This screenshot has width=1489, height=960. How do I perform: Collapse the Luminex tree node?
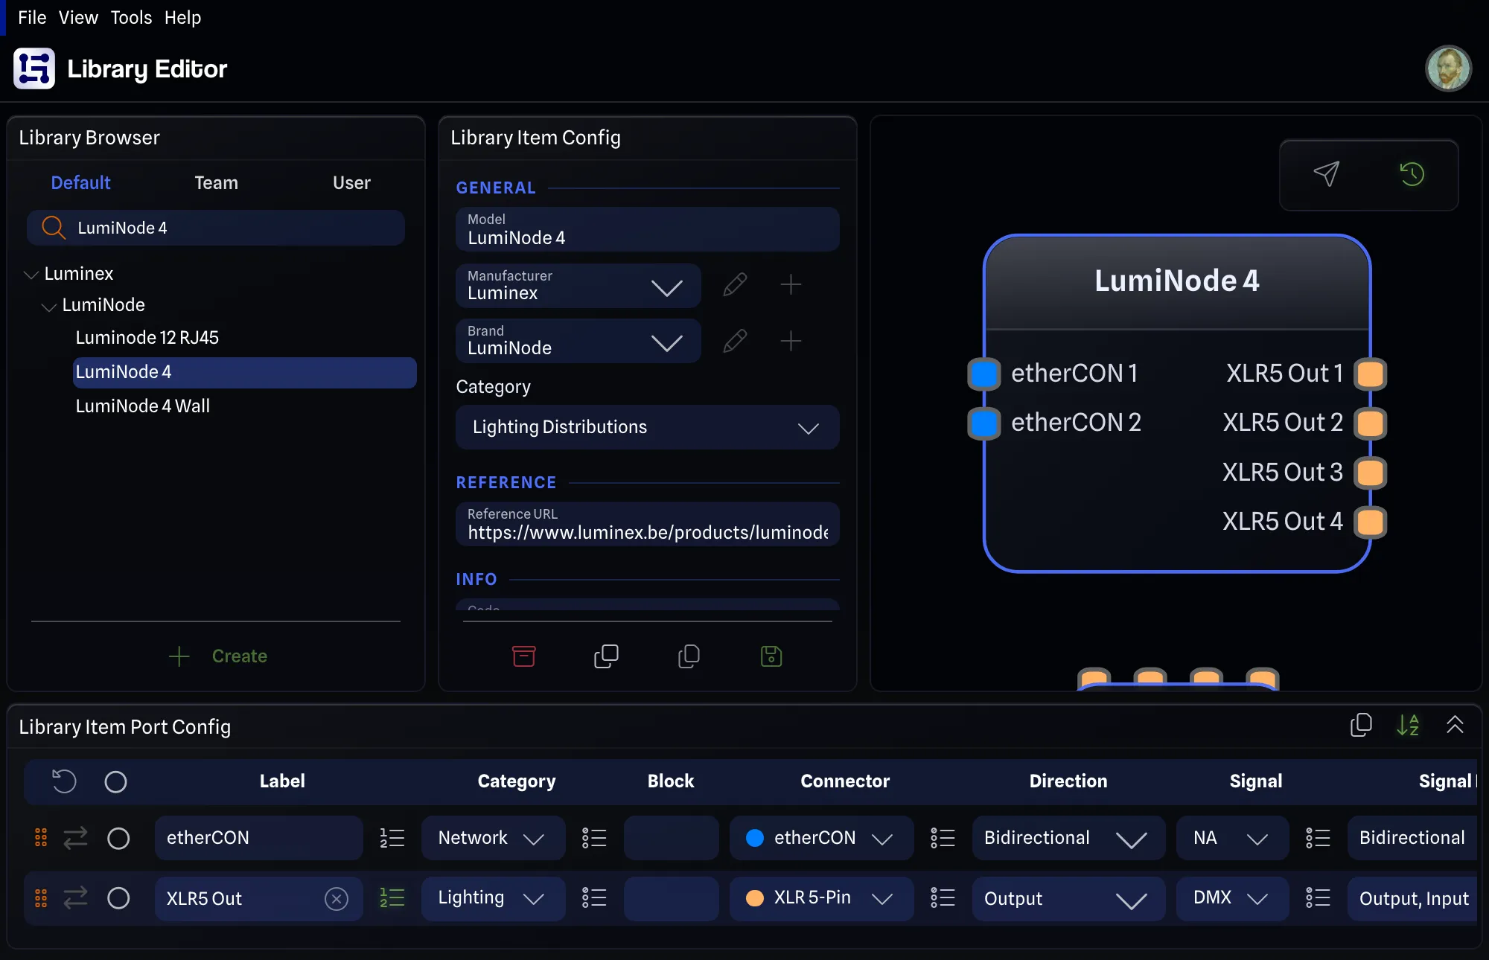pos(31,275)
